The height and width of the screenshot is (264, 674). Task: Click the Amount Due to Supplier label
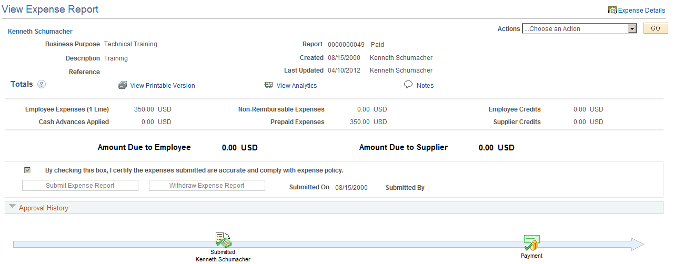[404, 147]
